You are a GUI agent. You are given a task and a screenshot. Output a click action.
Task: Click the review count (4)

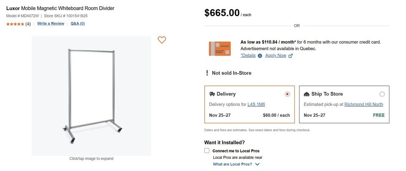tap(28, 24)
